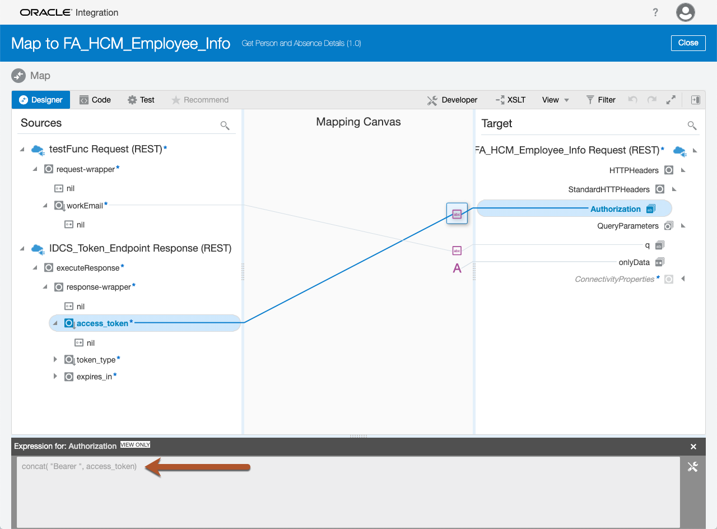Select the workEmail source element
This screenshot has width=717, height=529.
85,206
